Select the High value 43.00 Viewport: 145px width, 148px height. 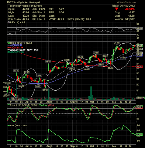(26, 13)
